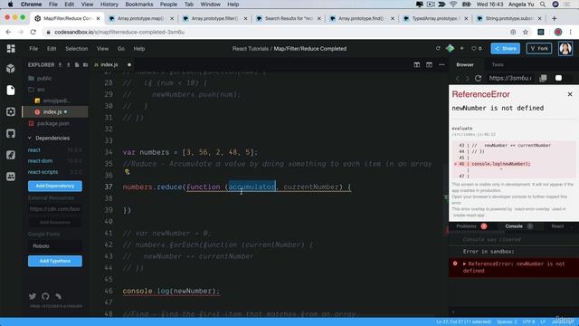Open the editor more options ellipsis
The height and width of the screenshot is (326, 579).
click(441, 64)
